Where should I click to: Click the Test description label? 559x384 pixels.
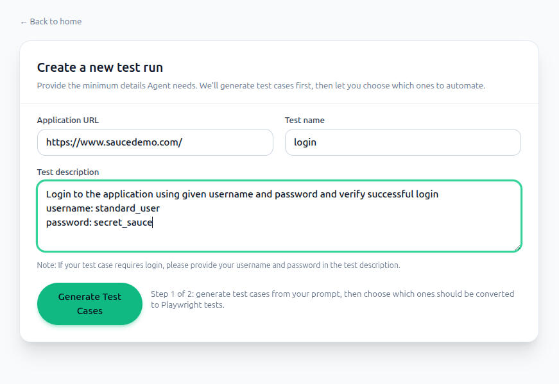67,172
